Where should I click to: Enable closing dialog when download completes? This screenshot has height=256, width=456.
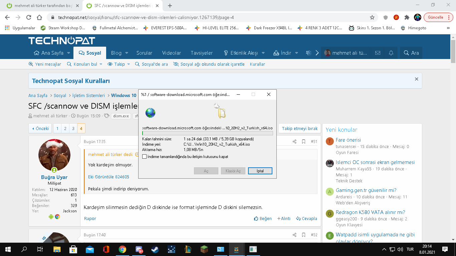pos(145,157)
